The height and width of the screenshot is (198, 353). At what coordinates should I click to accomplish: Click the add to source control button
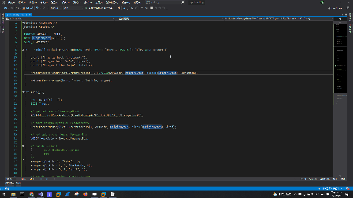tap(330, 189)
